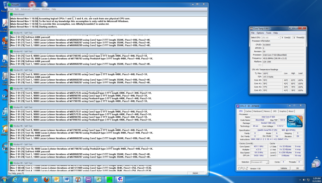Click the Main thread window icon

click(x=11, y=14)
